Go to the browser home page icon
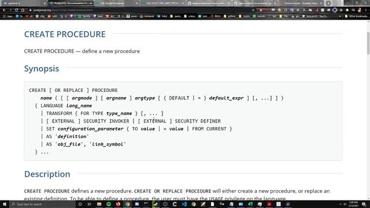The height and width of the screenshot is (208, 370). tap(23, 10)
